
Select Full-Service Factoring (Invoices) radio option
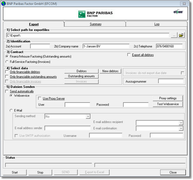click(x=7, y=62)
